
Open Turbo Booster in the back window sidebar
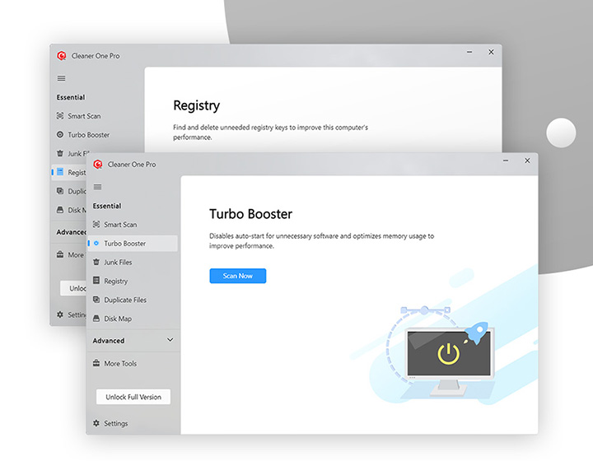click(88, 135)
